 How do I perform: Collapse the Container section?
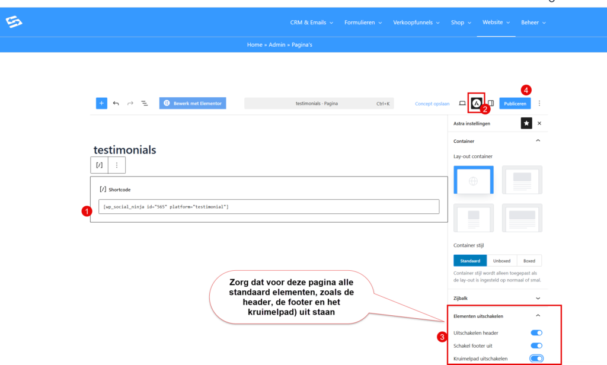click(x=538, y=141)
